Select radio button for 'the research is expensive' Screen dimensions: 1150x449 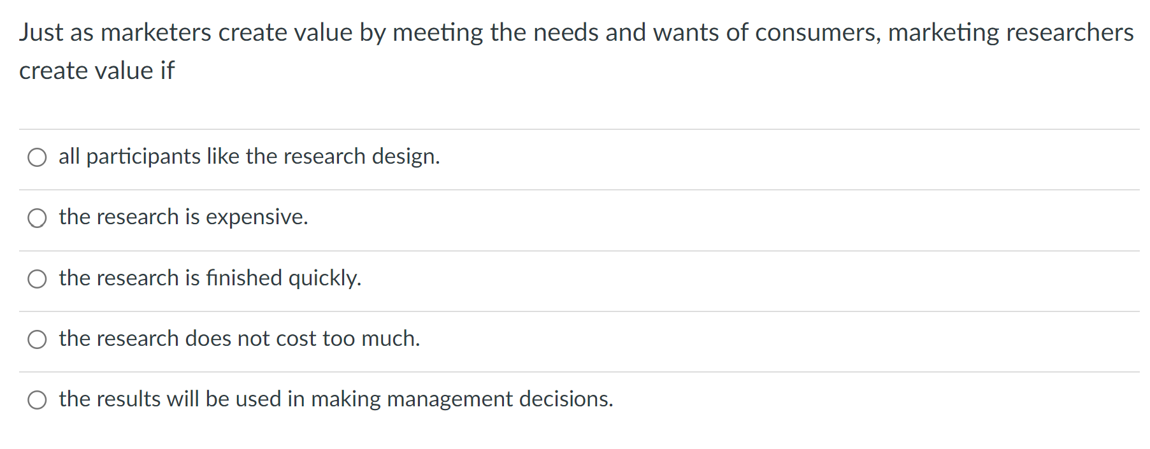tap(38, 218)
